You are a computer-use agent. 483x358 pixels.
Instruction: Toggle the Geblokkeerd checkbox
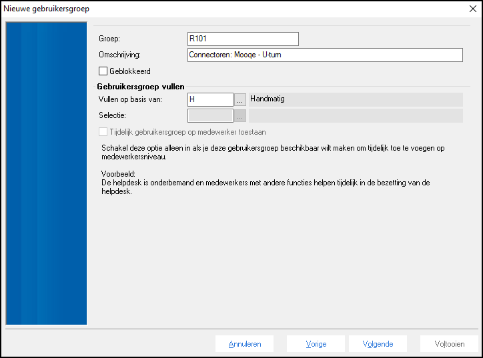103,71
